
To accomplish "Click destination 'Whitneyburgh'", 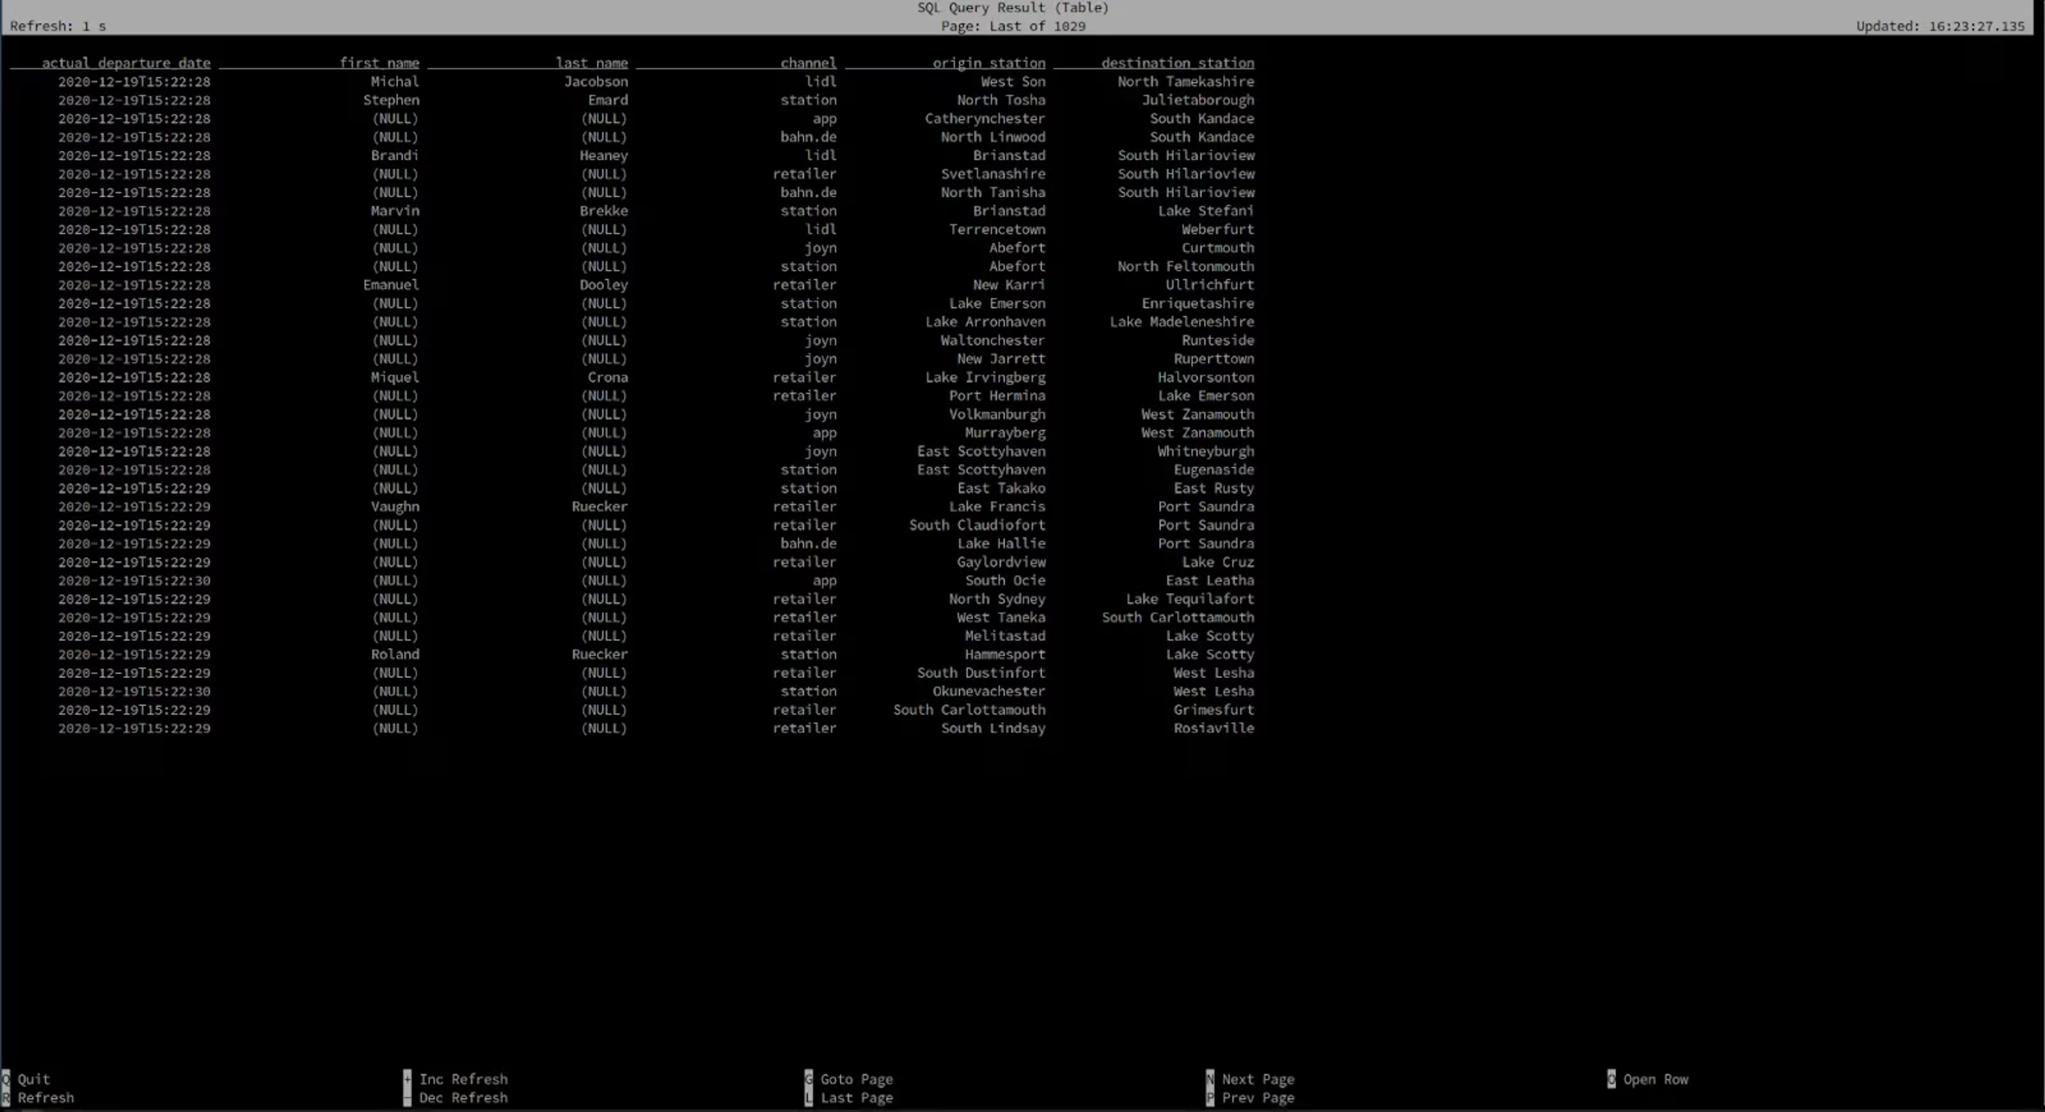I will coord(1205,451).
